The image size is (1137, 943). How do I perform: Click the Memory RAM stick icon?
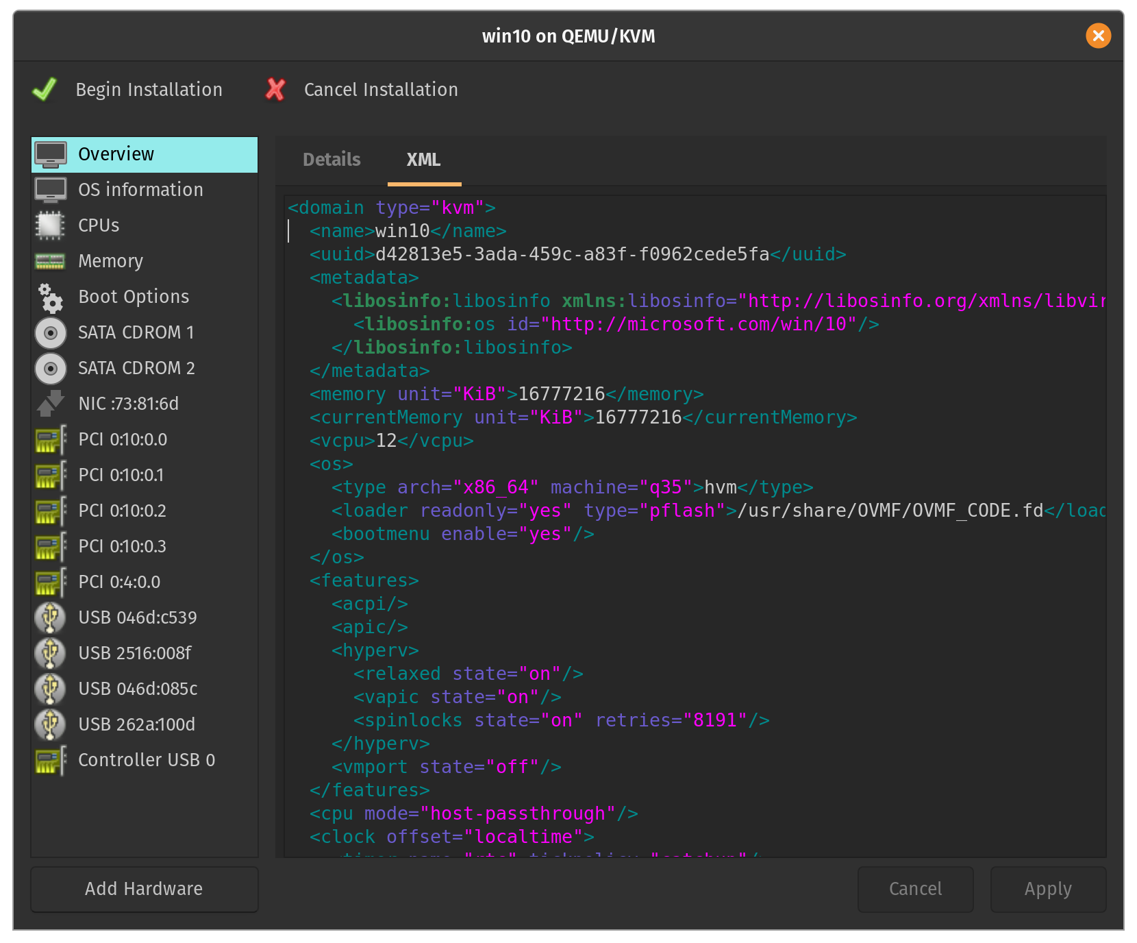point(50,261)
